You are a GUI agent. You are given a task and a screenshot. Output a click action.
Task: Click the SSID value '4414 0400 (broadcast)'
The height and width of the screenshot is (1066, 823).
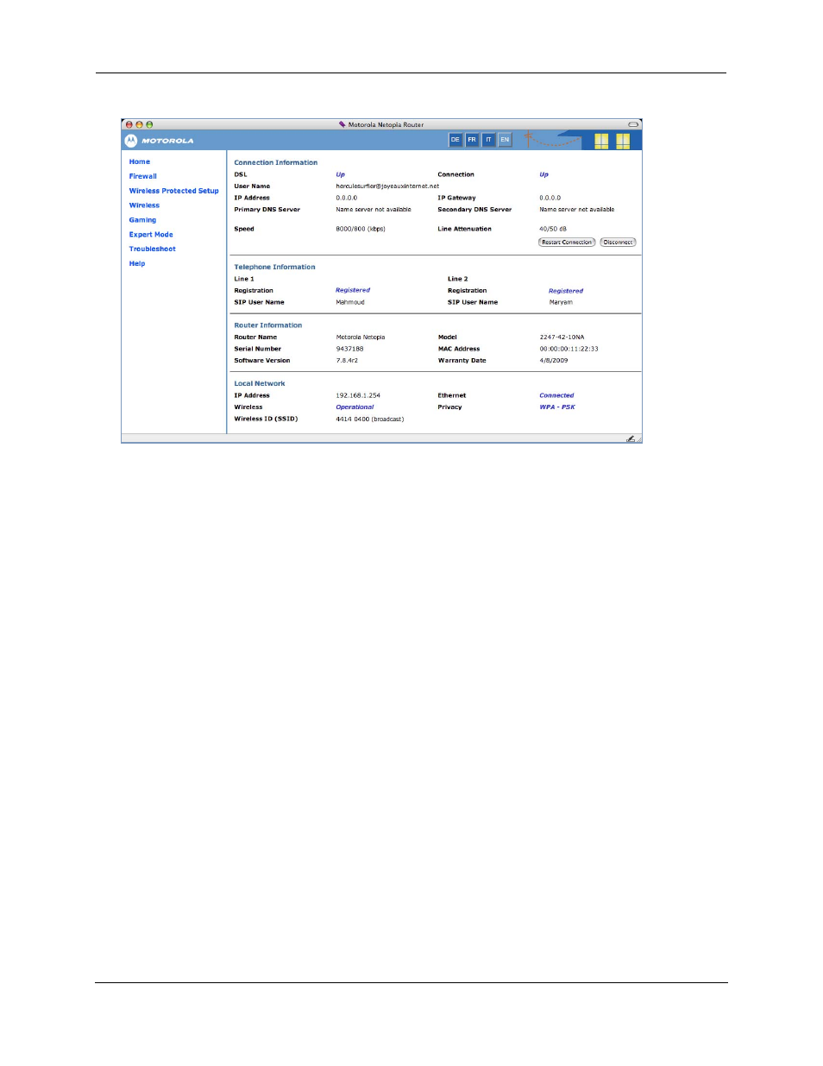(370, 419)
